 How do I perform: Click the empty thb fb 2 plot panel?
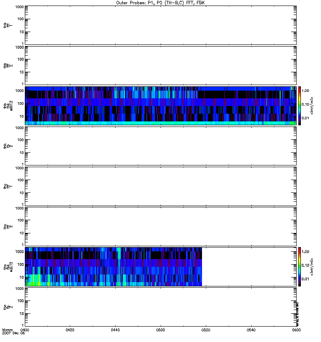[x=160, y=146]
